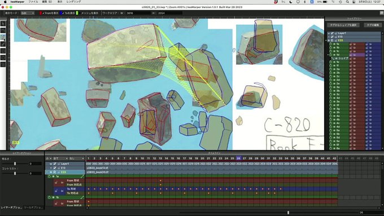Click the macOS Spotlight search icon
The width and height of the screenshot is (384, 216).
click(x=347, y=2)
